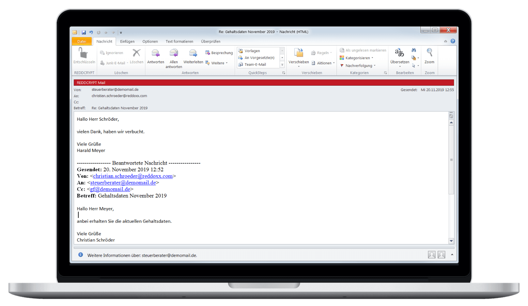528x306 pixels.
Task: Click the Verschieben folder icon
Action: click(299, 53)
